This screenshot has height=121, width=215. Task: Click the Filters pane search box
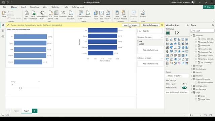150,31
